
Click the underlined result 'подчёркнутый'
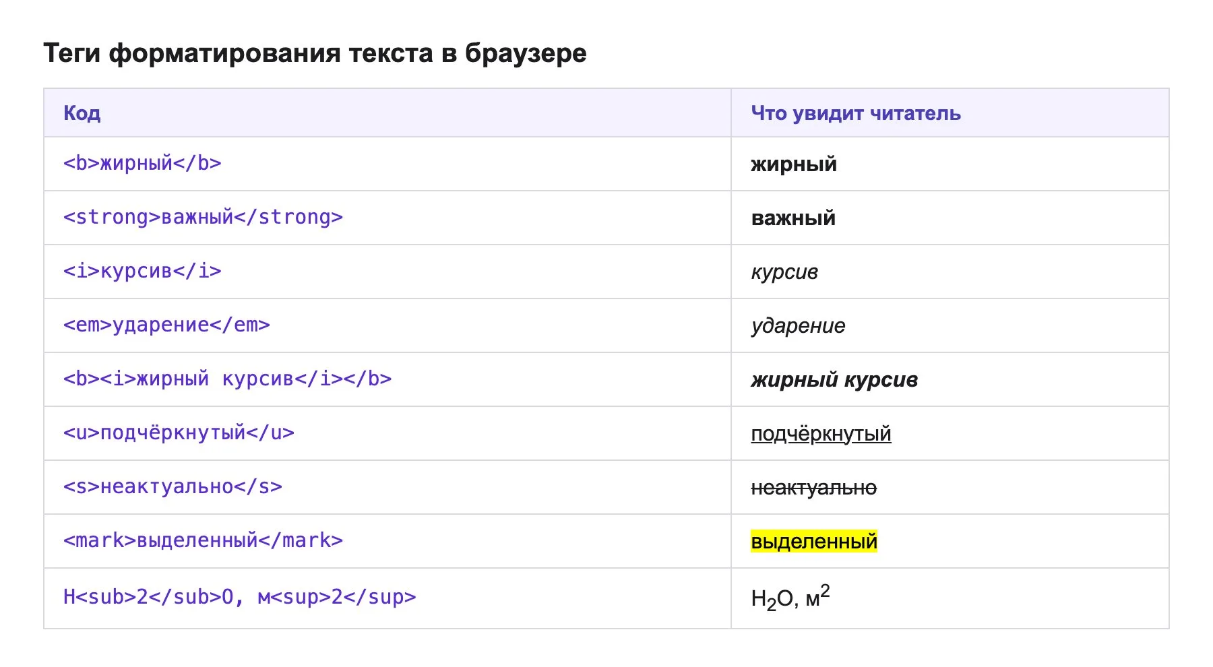tap(821, 434)
